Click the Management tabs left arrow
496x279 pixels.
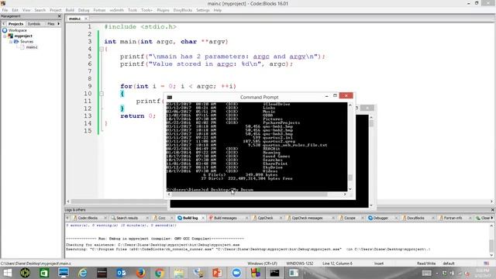(x=3, y=24)
